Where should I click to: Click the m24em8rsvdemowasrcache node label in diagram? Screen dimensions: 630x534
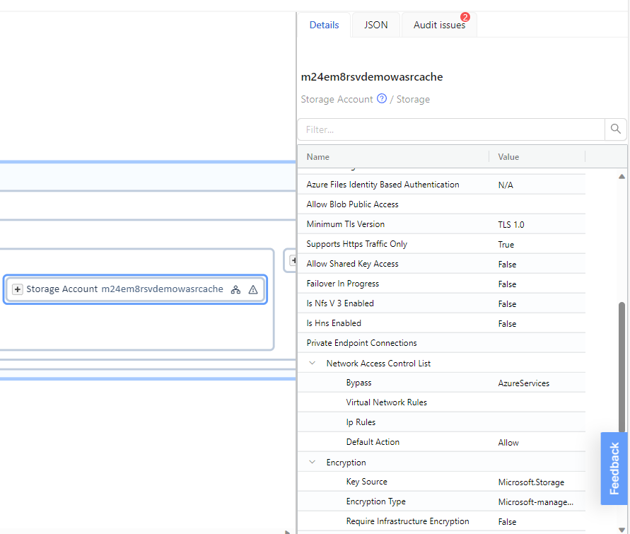coord(162,289)
